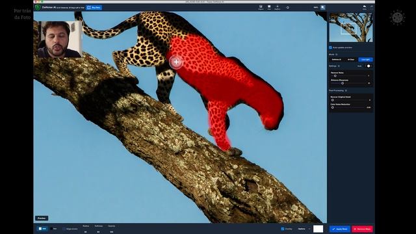Click the brush Softness value
The height and width of the screenshot is (234, 416).
point(98,232)
